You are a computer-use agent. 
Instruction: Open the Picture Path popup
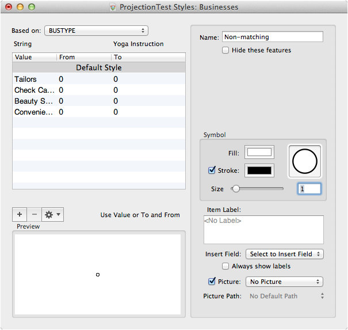coord(286,296)
